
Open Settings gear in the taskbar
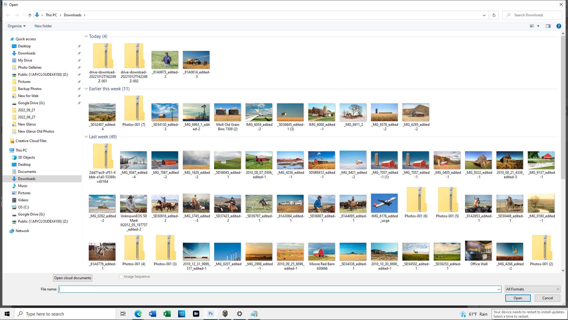(x=239, y=314)
